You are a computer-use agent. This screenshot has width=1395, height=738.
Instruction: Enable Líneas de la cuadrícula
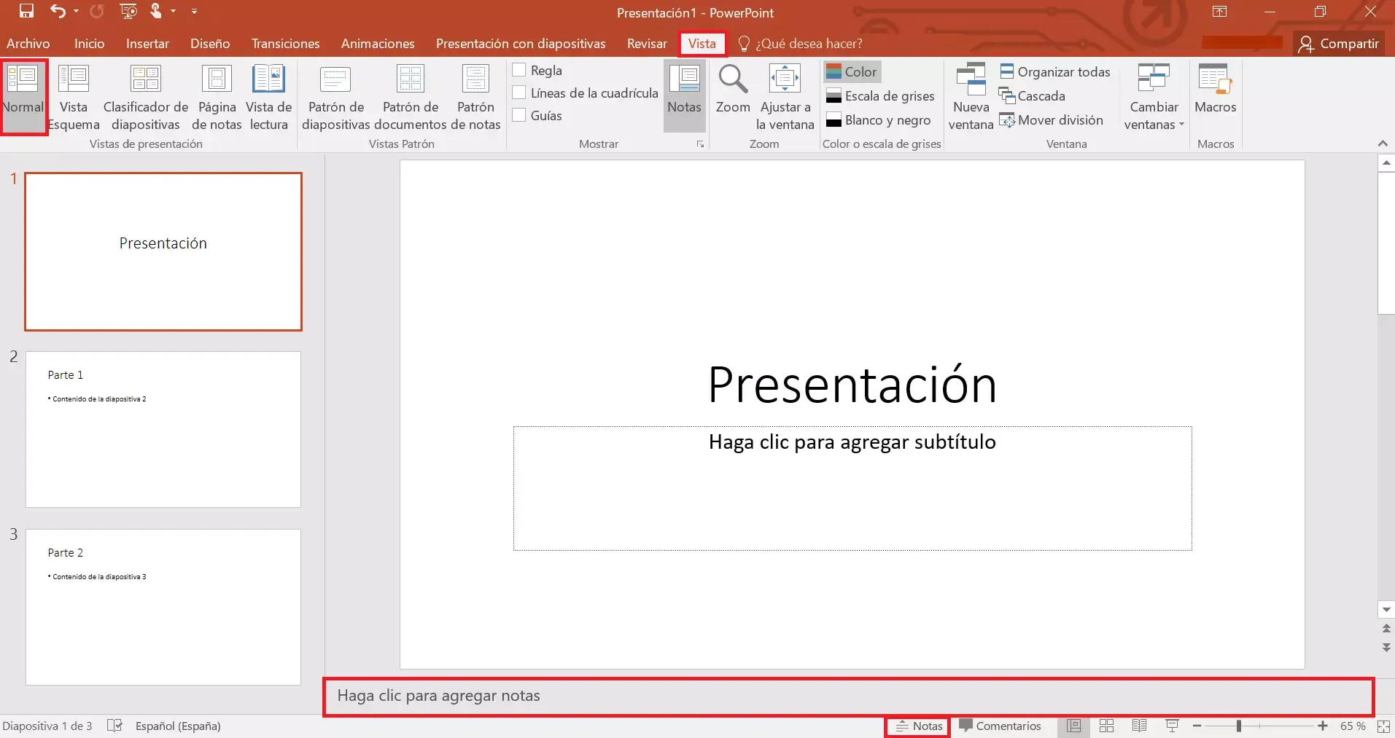click(518, 93)
